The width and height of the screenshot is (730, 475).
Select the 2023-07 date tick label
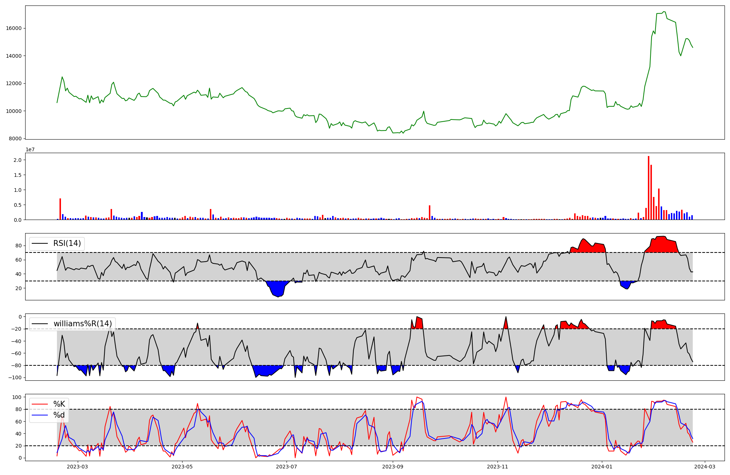[x=287, y=466]
